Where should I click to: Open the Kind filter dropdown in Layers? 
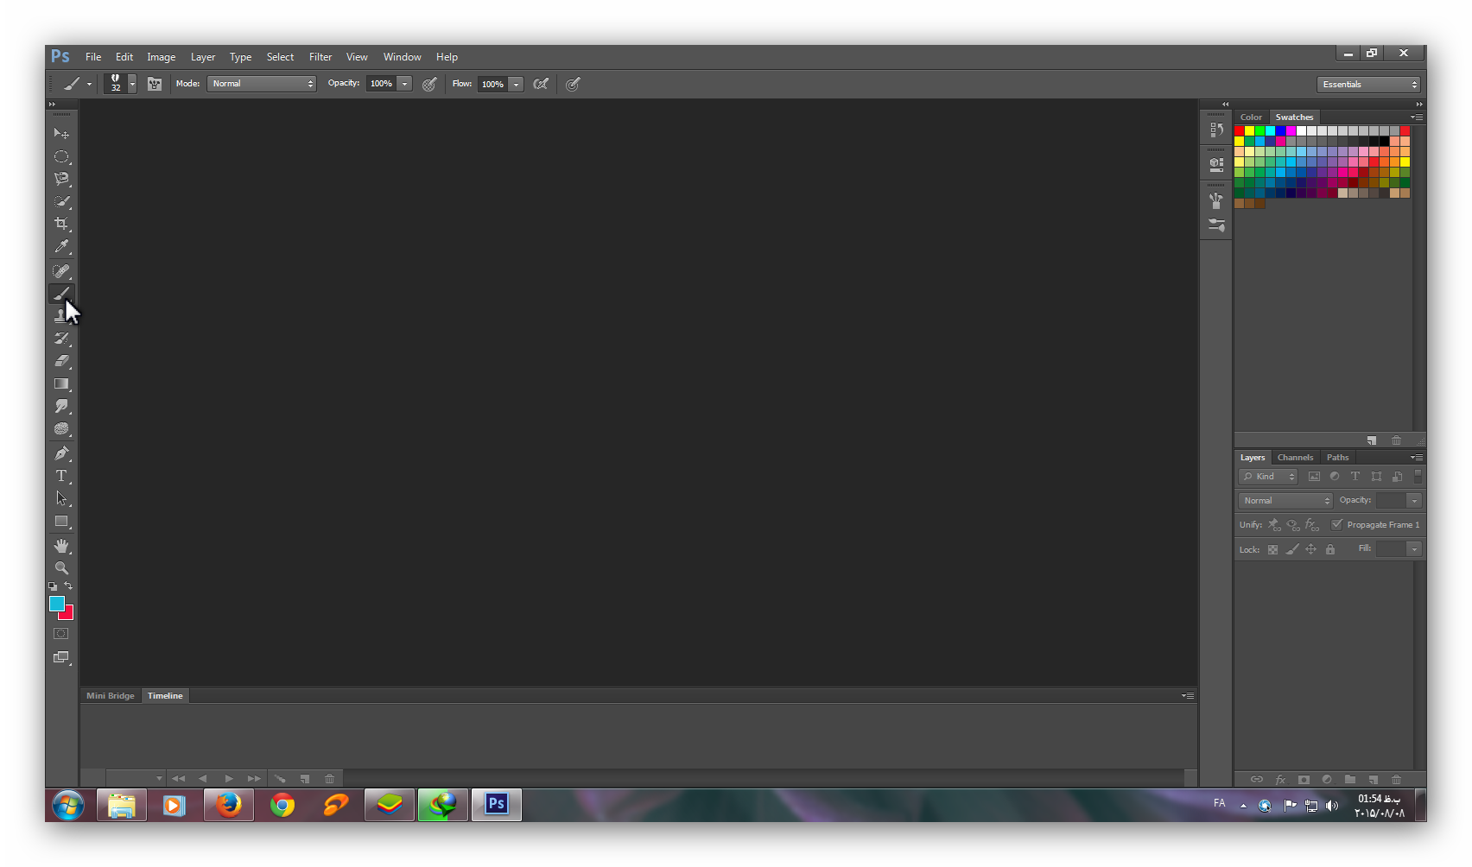pos(1268,476)
